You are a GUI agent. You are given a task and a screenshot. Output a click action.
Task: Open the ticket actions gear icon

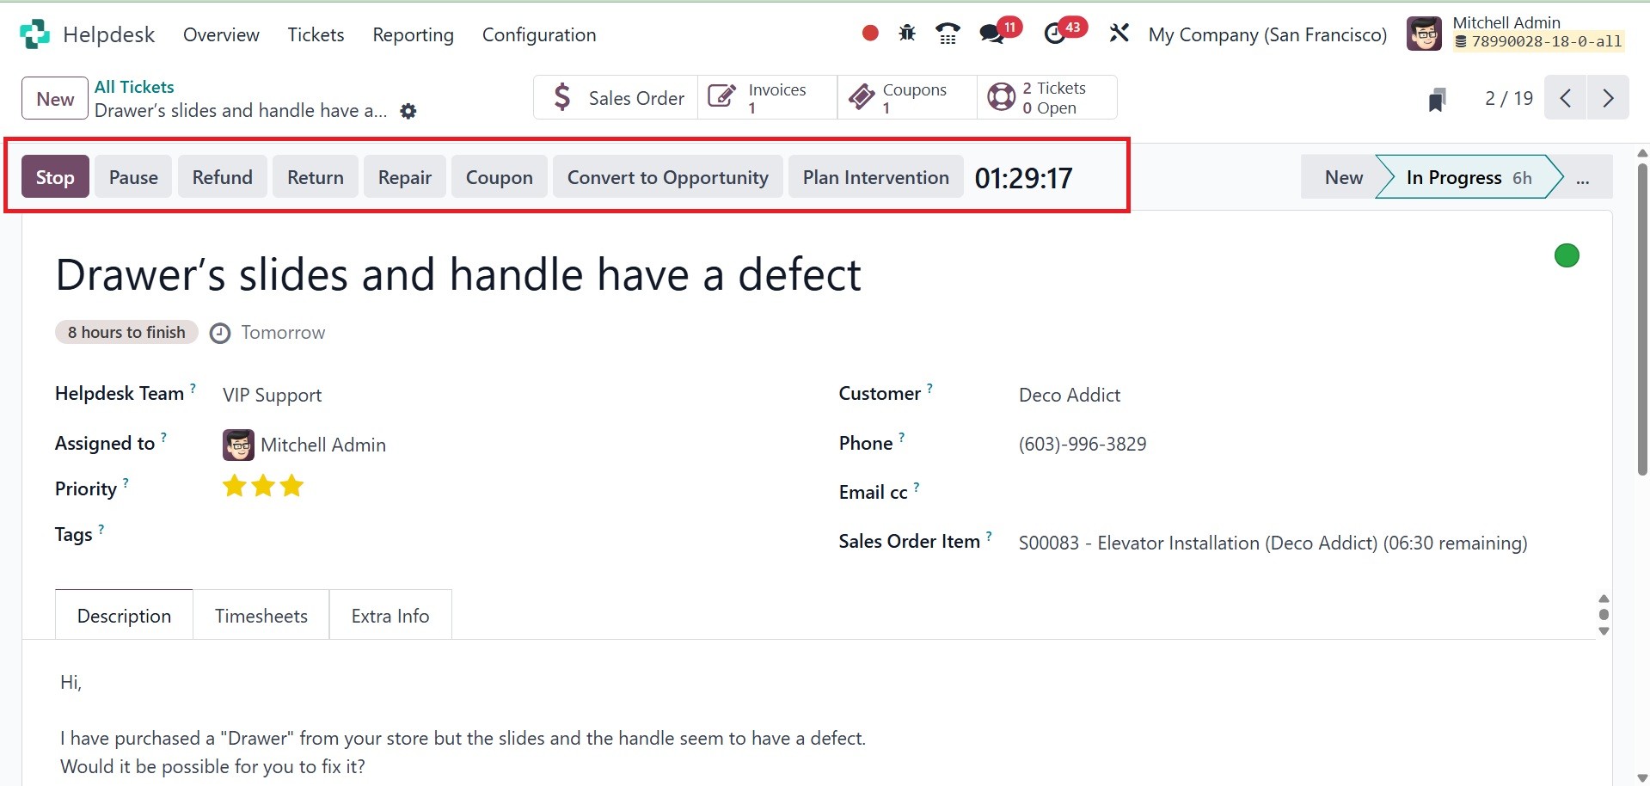point(408,111)
